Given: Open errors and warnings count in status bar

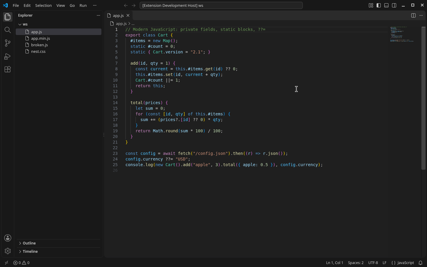Looking at the screenshot, I should [x=21, y=263].
